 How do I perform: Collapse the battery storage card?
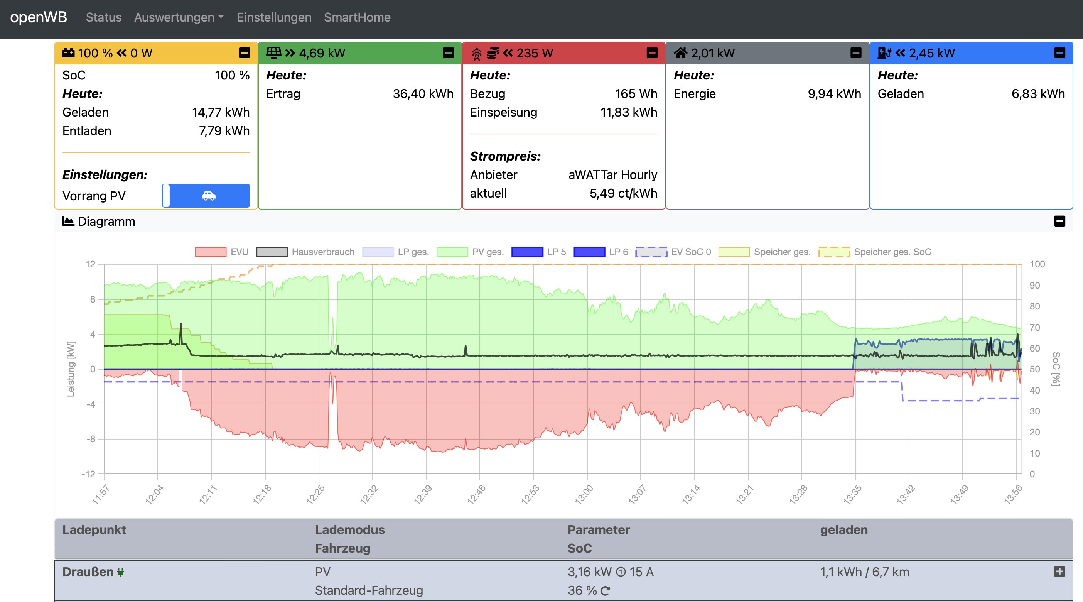pyautogui.click(x=244, y=53)
